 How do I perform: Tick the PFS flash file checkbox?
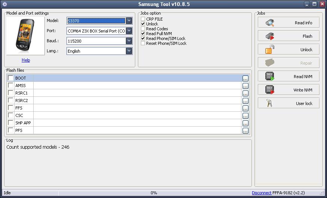click(x=10, y=130)
